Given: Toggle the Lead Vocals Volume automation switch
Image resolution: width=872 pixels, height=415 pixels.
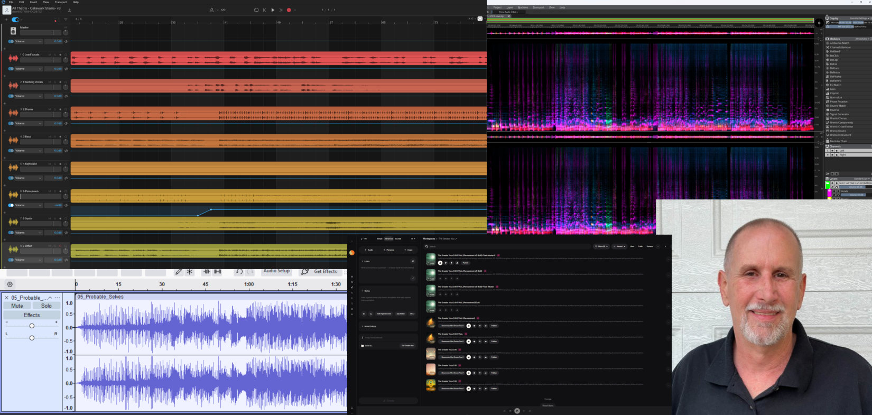Looking at the screenshot, I should click(x=11, y=69).
